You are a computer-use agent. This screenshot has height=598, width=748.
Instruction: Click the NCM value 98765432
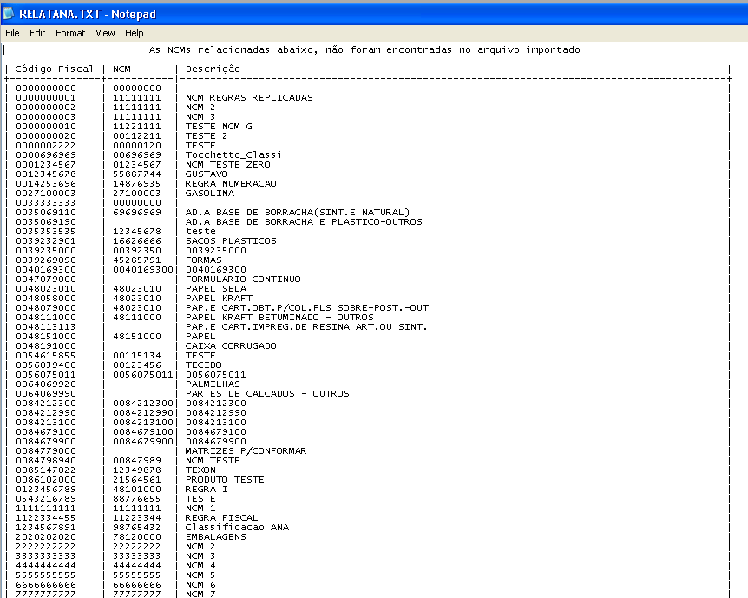point(137,527)
